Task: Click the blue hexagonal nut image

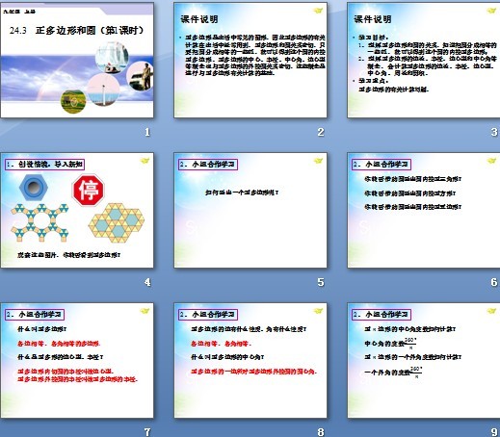Action: (x=34, y=188)
